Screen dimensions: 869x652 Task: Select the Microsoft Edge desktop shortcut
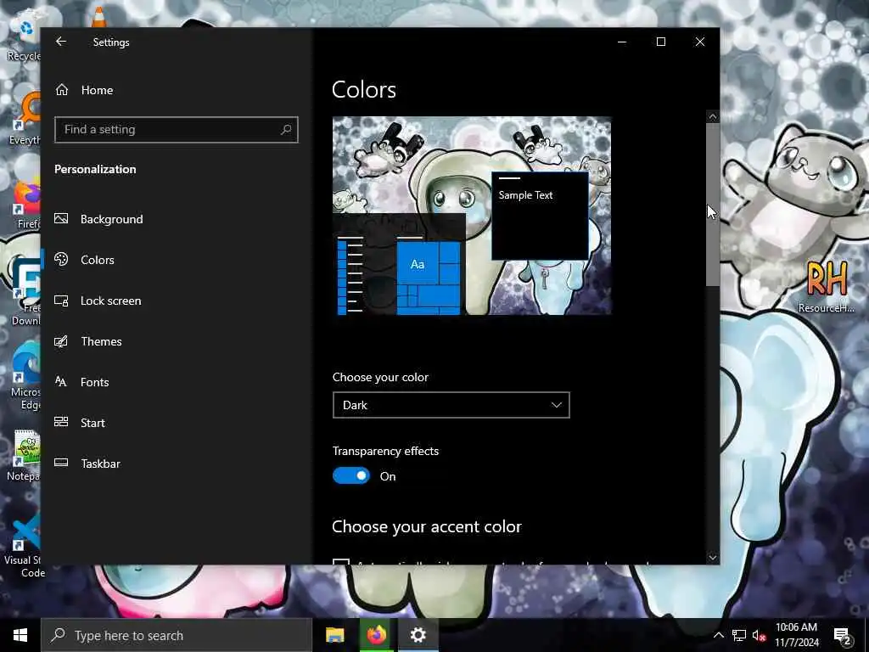pyautogui.click(x=25, y=377)
